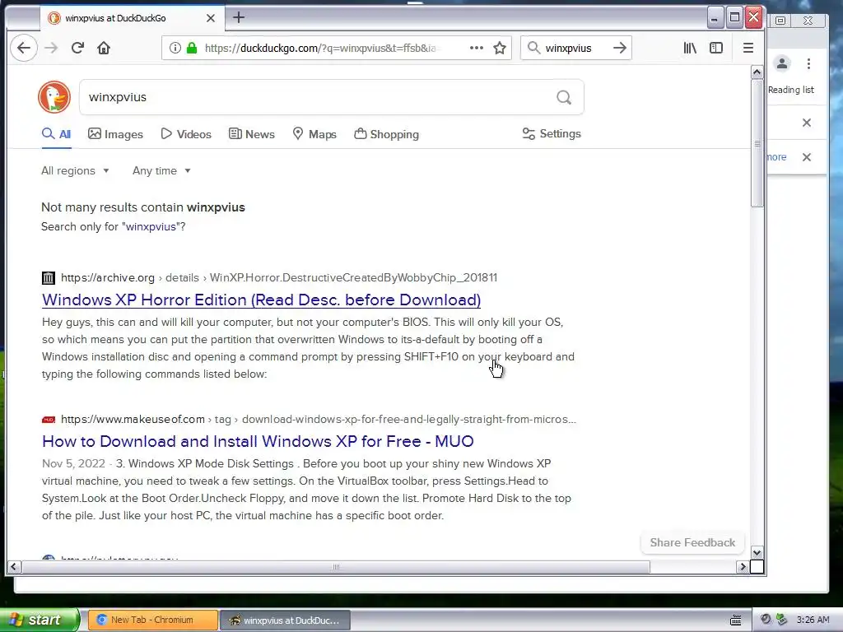Open page actions three-dot menu in address bar
843x632 pixels.
click(x=477, y=48)
